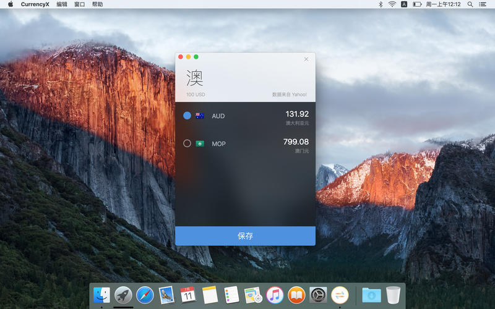Click the 澳门元 currency name
Viewport: 495px width, 309px height.
(x=302, y=151)
